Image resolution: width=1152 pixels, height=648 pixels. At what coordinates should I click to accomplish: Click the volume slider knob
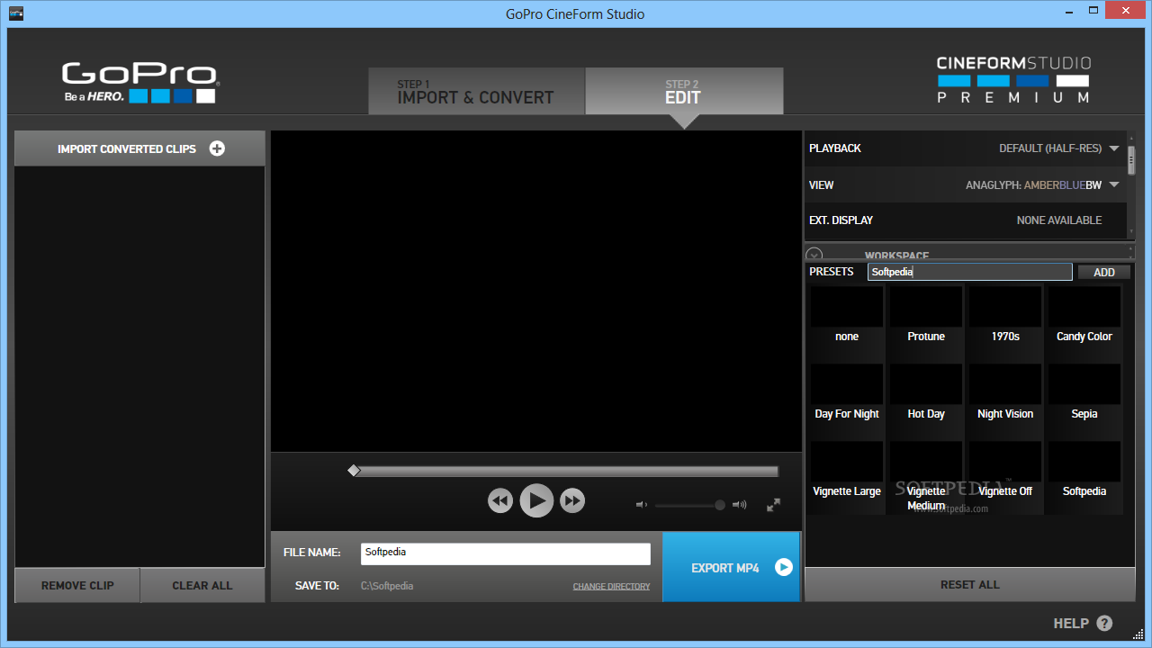click(x=720, y=505)
